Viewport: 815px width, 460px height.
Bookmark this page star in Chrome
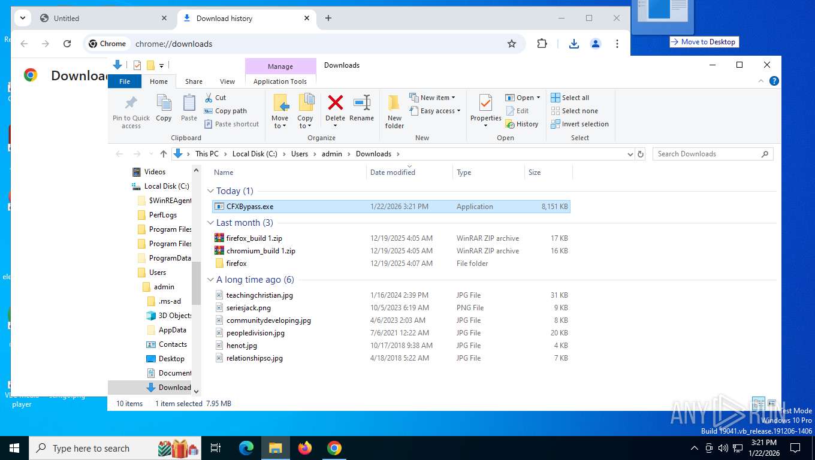tap(512, 44)
